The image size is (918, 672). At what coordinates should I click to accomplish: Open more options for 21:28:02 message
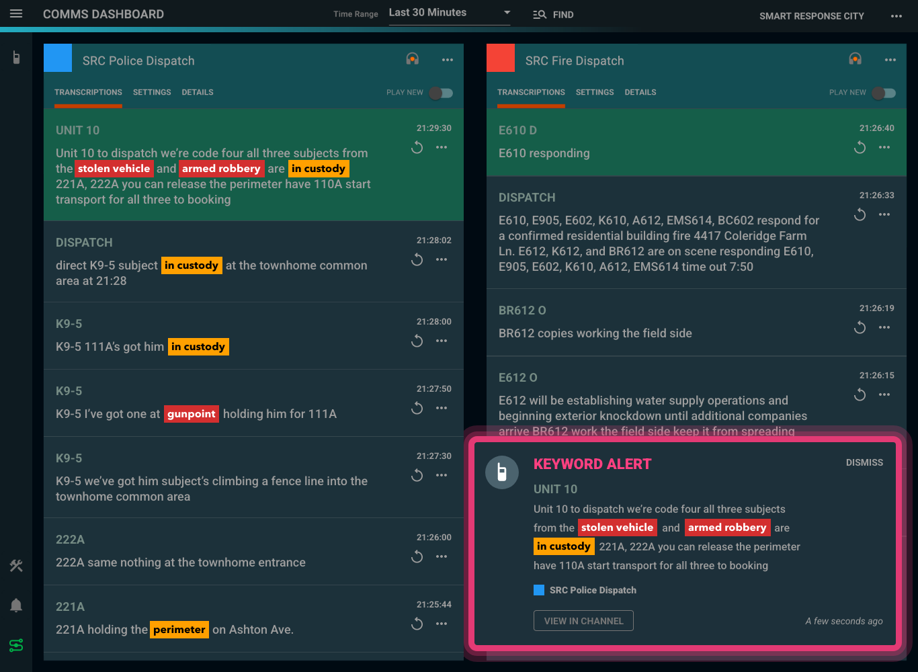coord(442,259)
